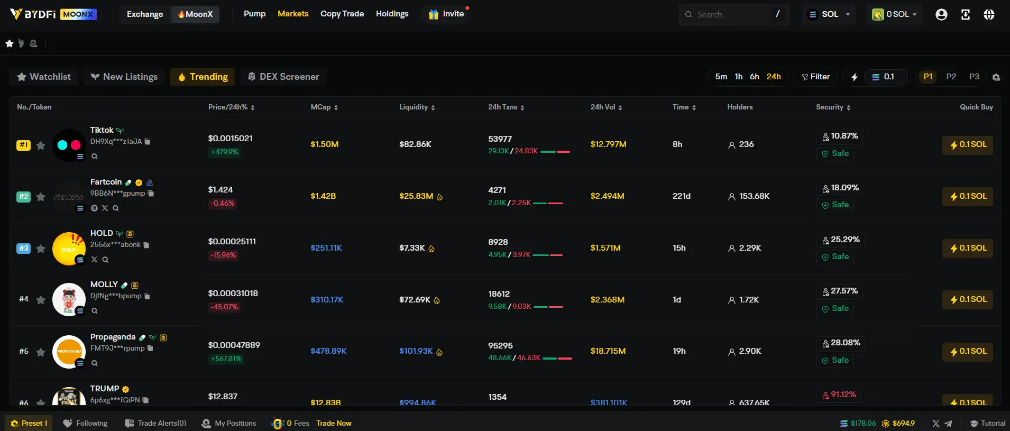Select the P2 preset option

coord(951,77)
